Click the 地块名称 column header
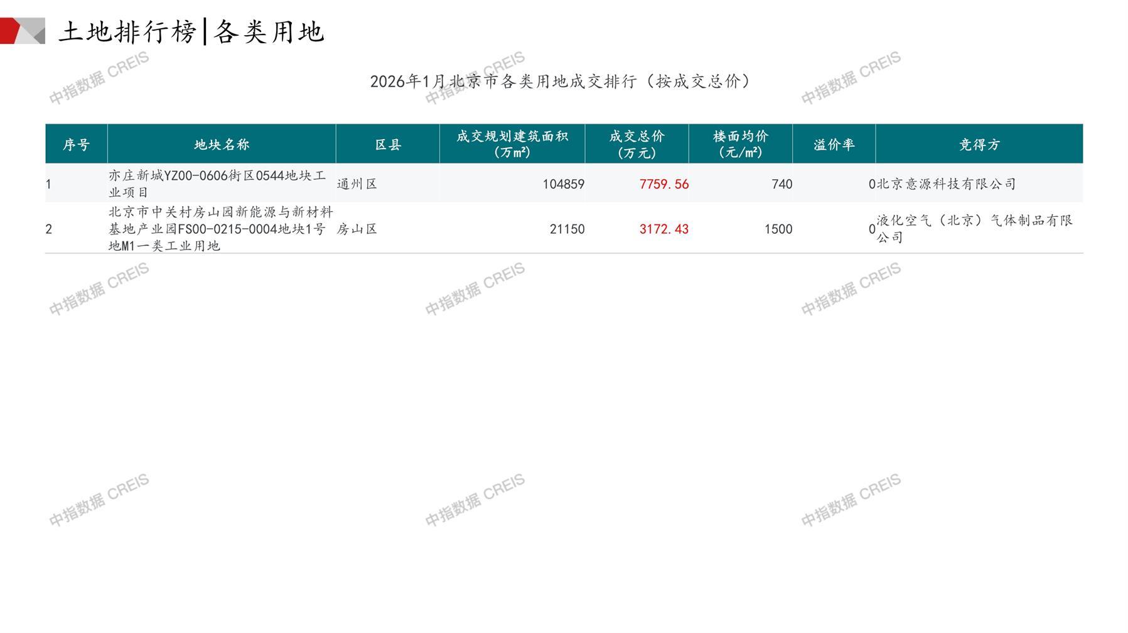 tap(222, 145)
